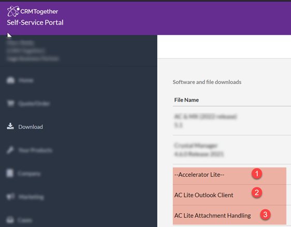291x227 pixels.
Task: Click the File Name column header
Action: (x=186, y=100)
